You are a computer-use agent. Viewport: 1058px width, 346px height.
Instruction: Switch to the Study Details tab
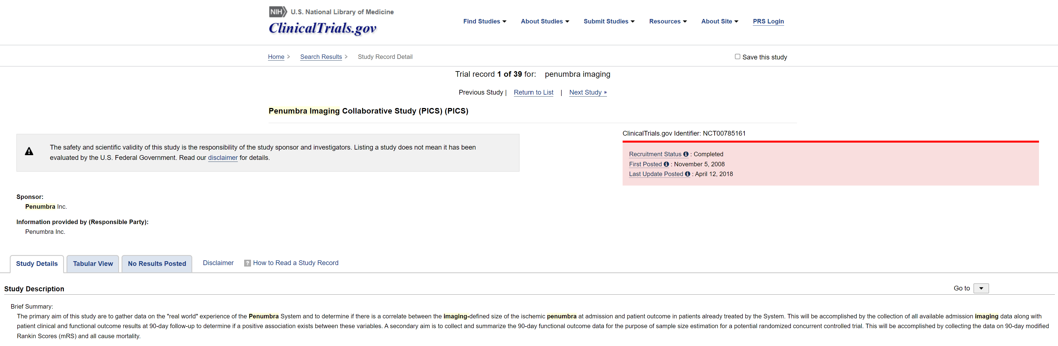[37, 264]
